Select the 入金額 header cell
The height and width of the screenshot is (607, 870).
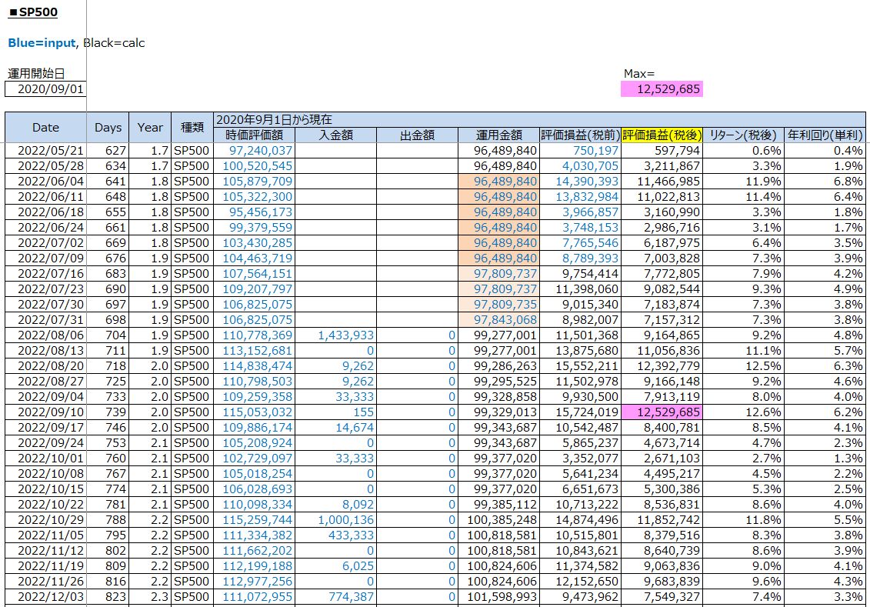[335, 135]
